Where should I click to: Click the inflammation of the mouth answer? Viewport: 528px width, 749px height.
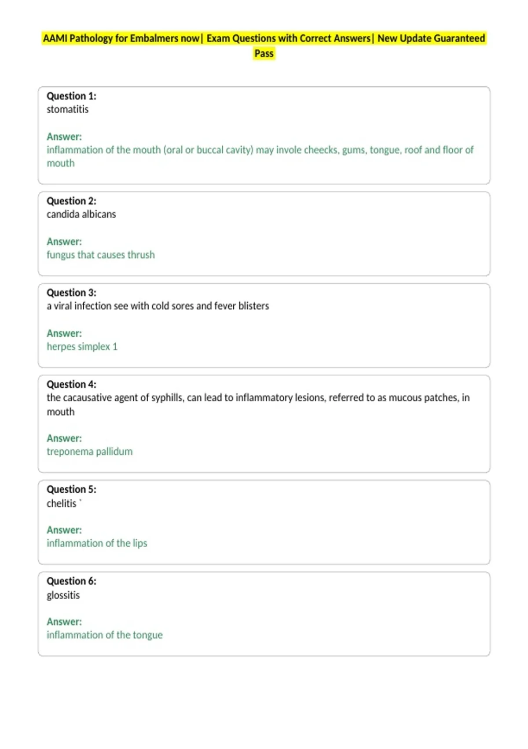[x=260, y=156]
